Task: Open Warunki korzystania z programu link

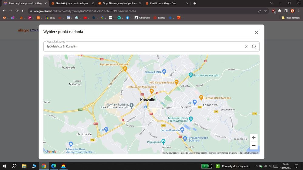Action: [223, 153]
